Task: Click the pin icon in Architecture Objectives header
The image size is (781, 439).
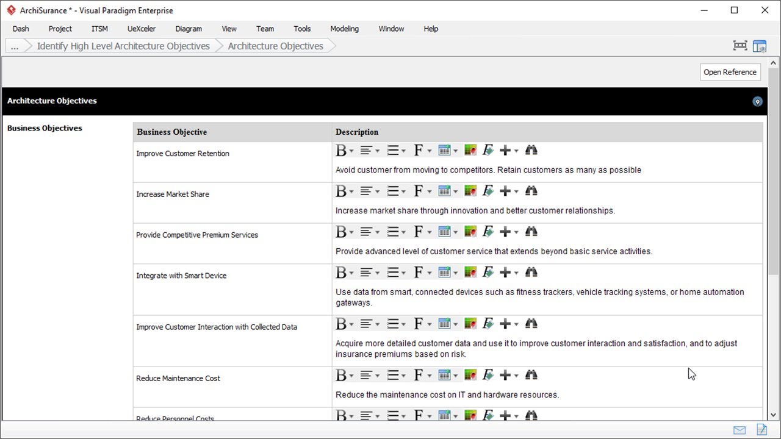Action: pos(757,101)
